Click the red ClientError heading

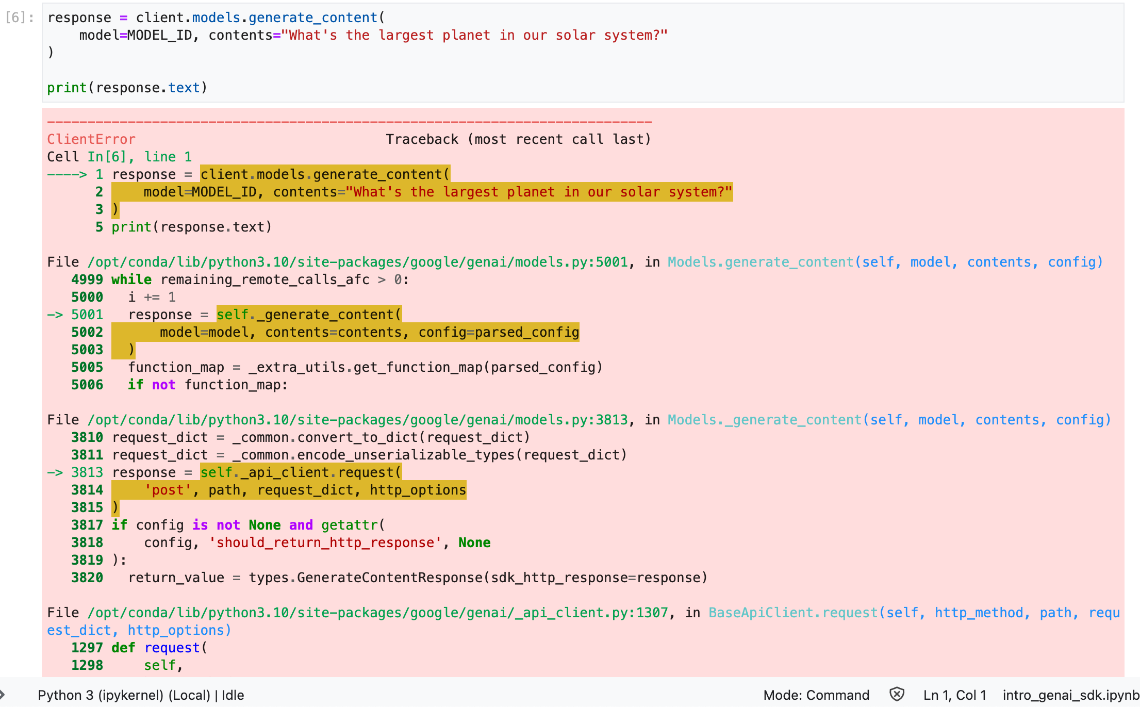tap(91, 139)
